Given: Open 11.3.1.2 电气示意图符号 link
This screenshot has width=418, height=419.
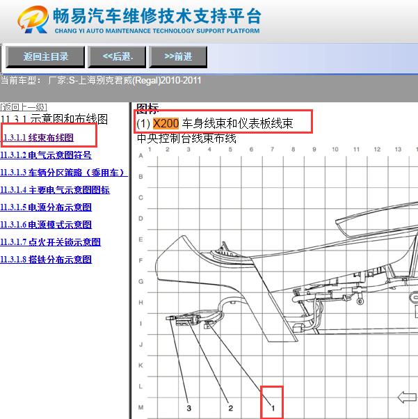Looking at the screenshot, I should click(x=46, y=155).
